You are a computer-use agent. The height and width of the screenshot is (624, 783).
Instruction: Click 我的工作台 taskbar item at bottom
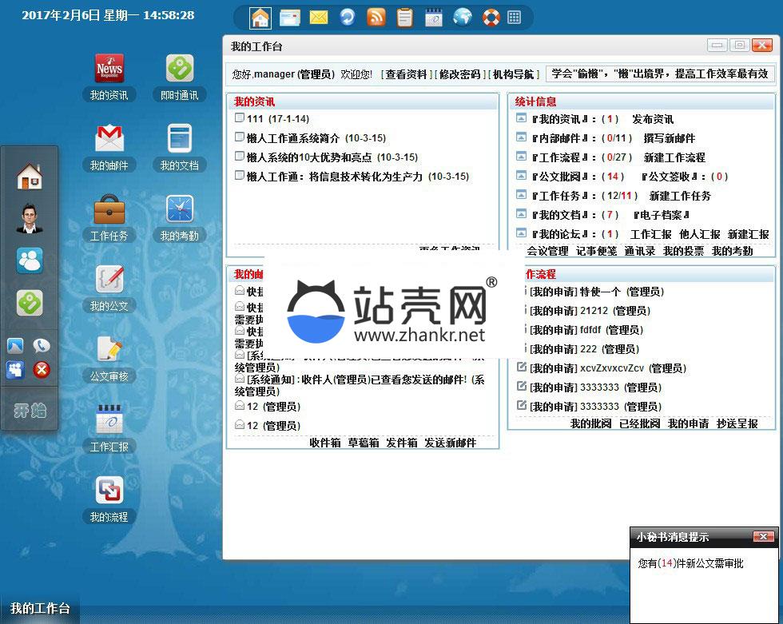coord(40,609)
